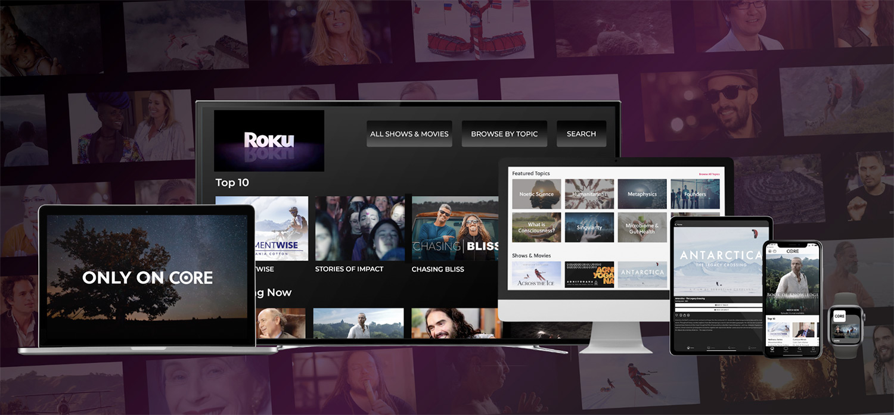Select the Across the Ice movie thumbnail
894x415 pixels.
pyautogui.click(x=535, y=274)
